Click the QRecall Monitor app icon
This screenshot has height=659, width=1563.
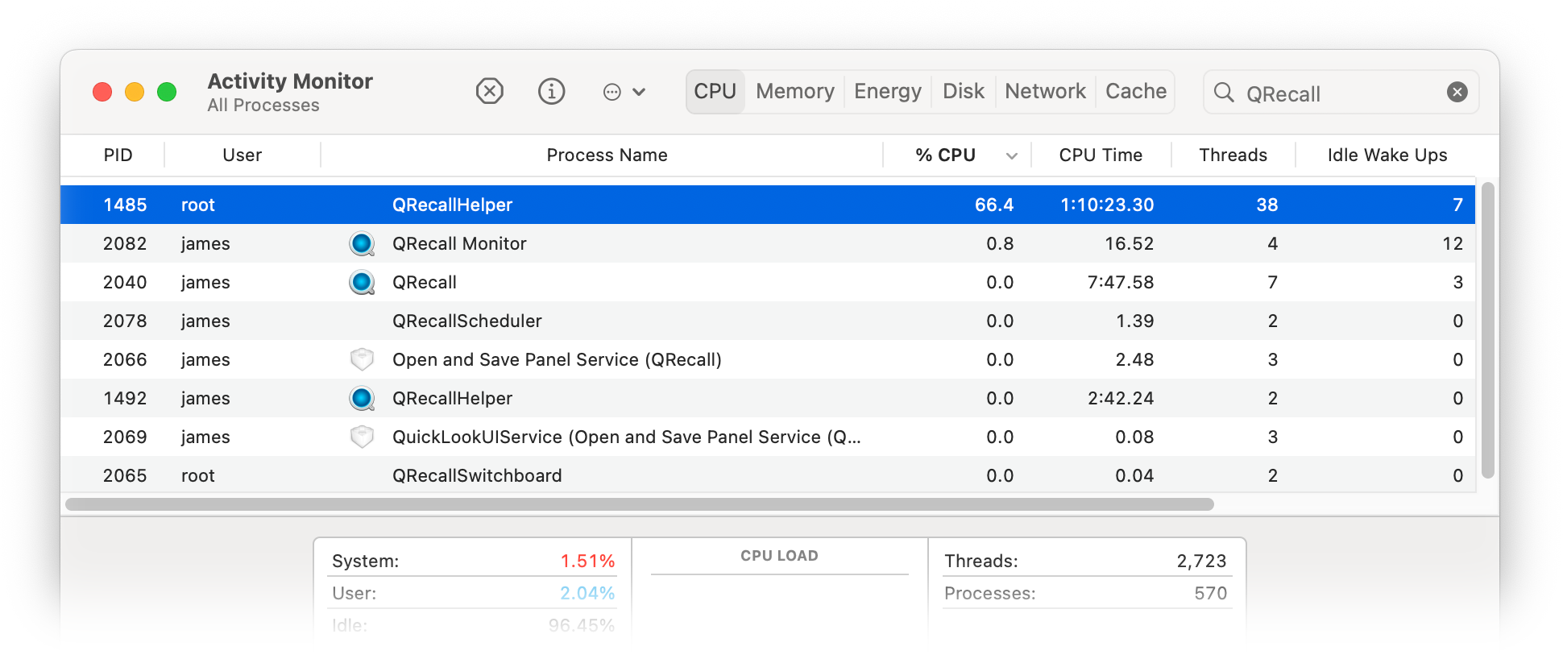coord(362,243)
